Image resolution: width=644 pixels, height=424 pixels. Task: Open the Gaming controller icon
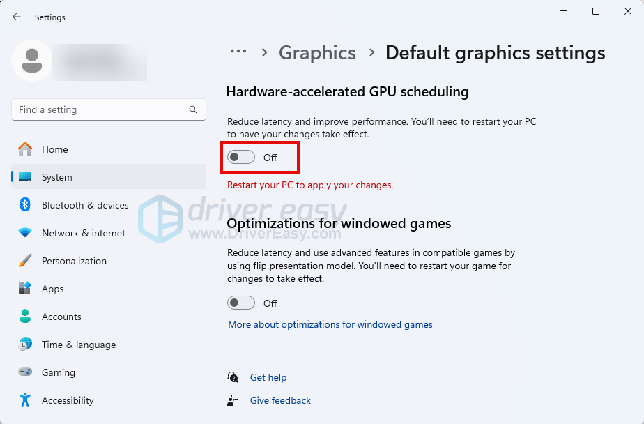click(x=25, y=372)
